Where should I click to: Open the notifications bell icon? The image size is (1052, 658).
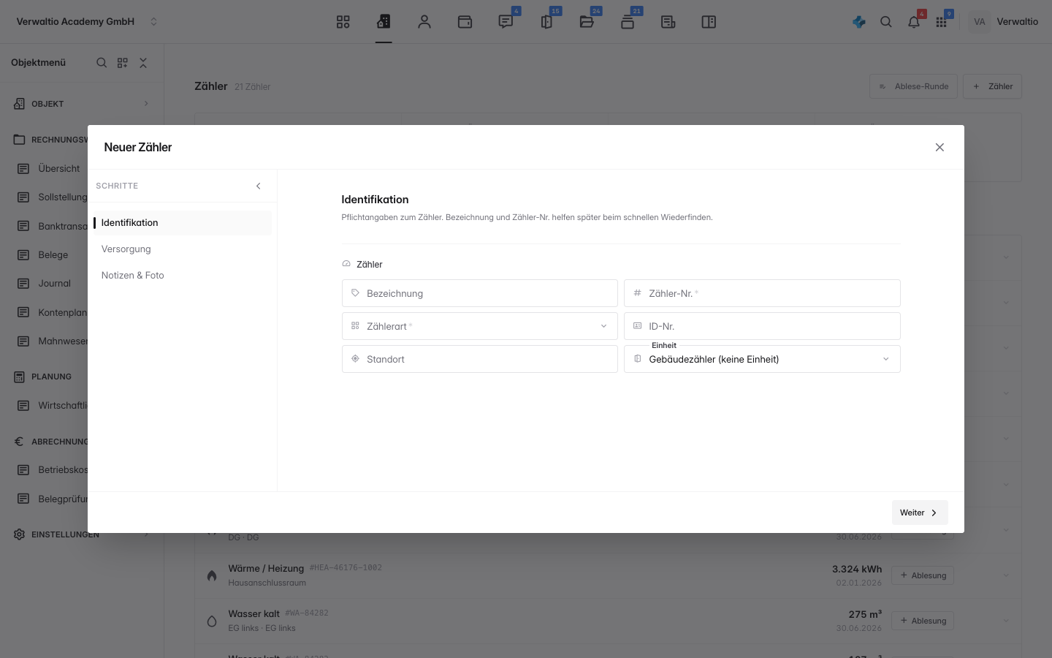(914, 22)
